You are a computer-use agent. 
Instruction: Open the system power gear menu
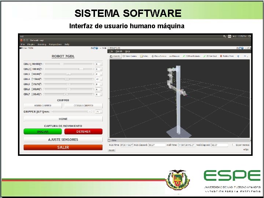coord(250,36)
